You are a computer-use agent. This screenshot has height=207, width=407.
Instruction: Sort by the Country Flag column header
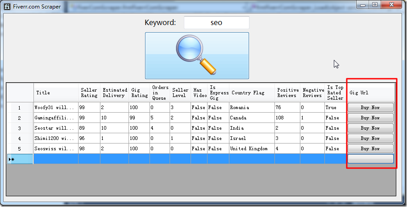[252, 93]
